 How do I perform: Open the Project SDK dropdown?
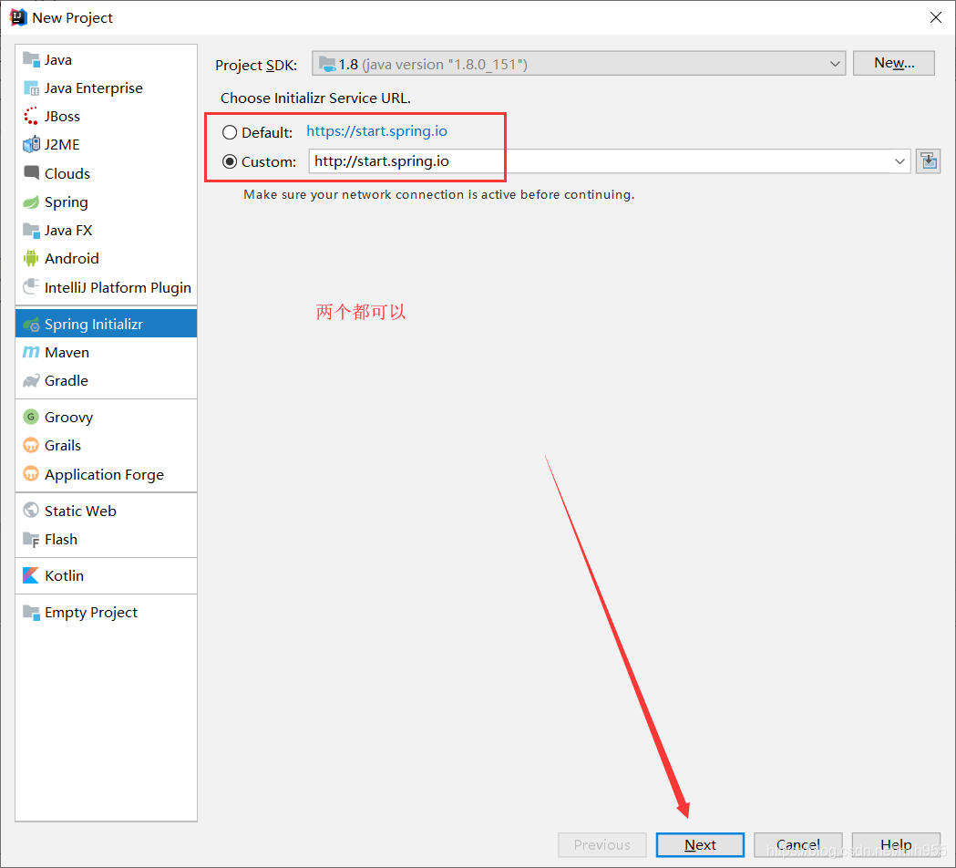click(578, 64)
